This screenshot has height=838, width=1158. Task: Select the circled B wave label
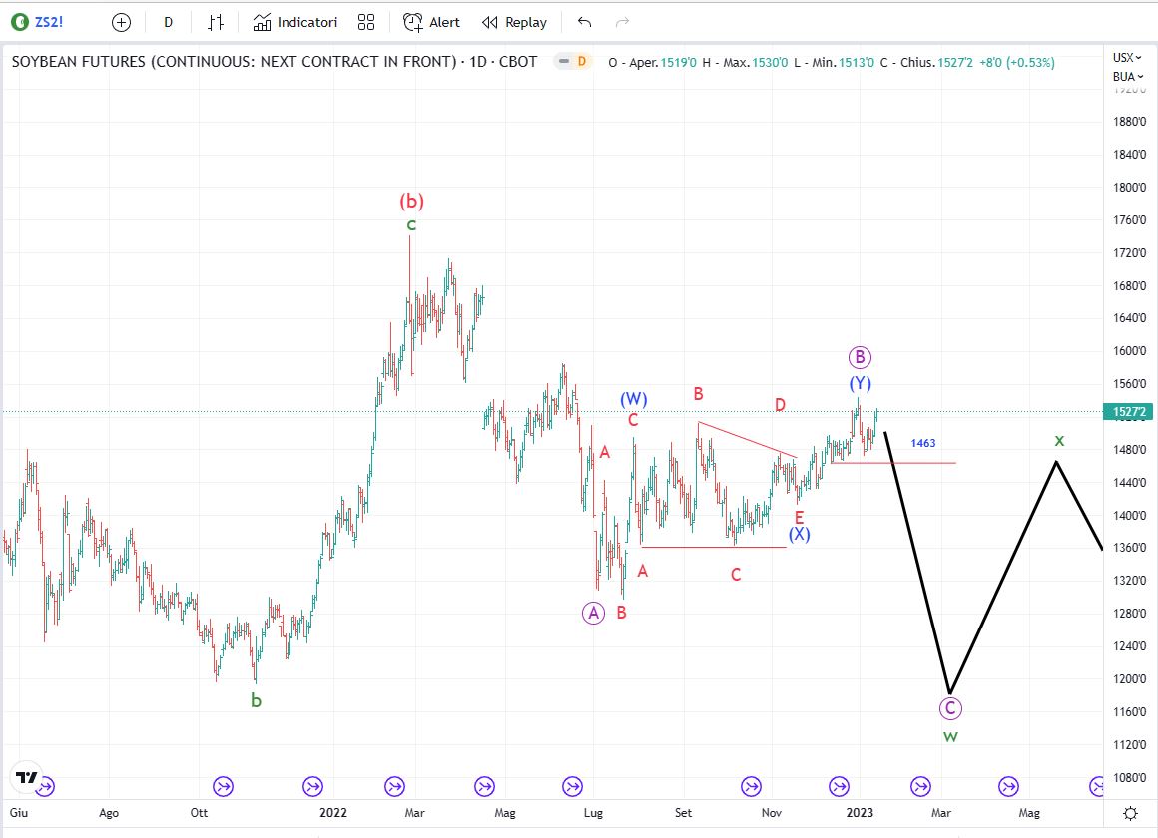860,357
